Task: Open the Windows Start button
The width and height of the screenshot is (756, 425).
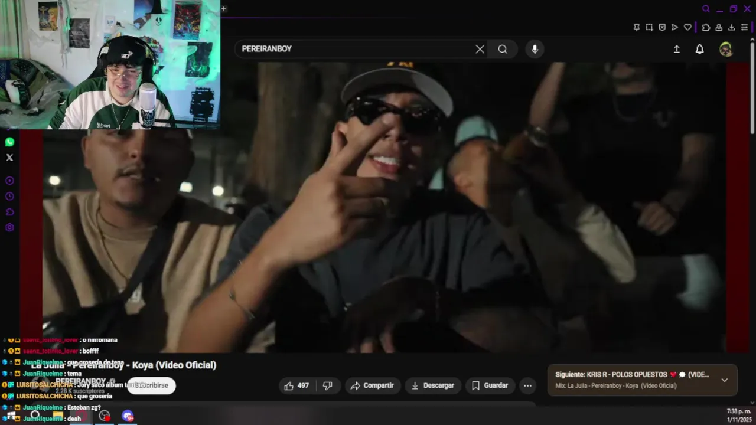Action: [x=11, y=416]
